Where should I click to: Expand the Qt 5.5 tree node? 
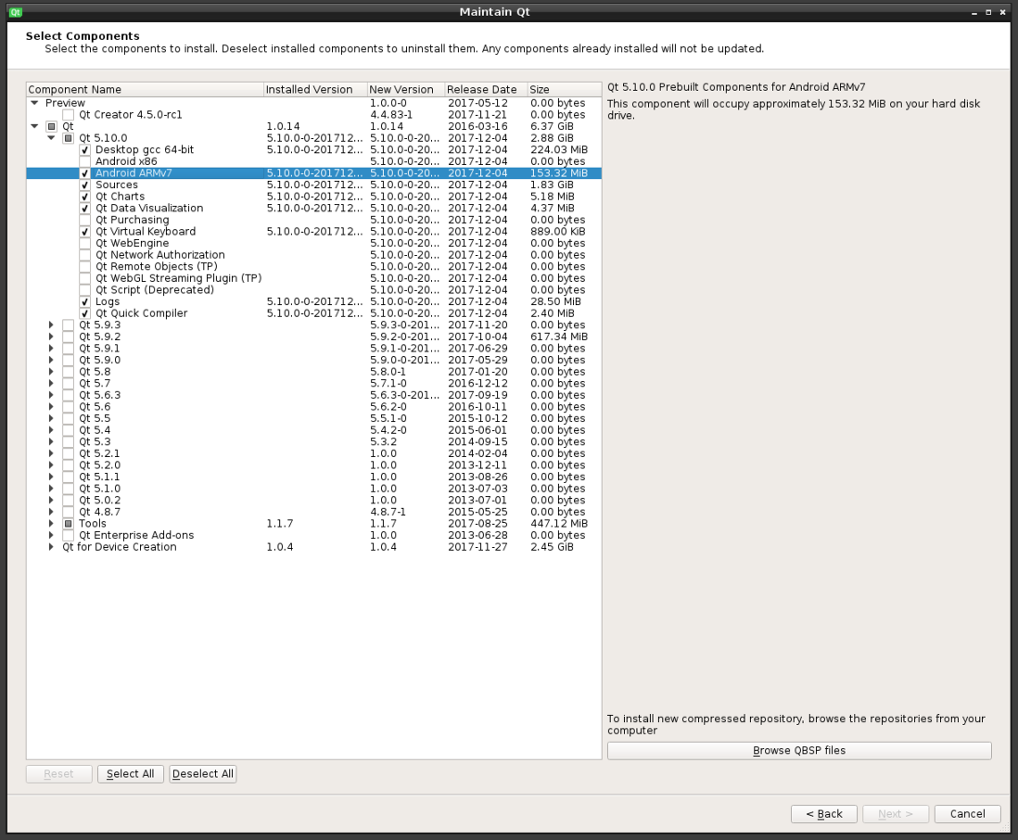[x=51, y=419]
